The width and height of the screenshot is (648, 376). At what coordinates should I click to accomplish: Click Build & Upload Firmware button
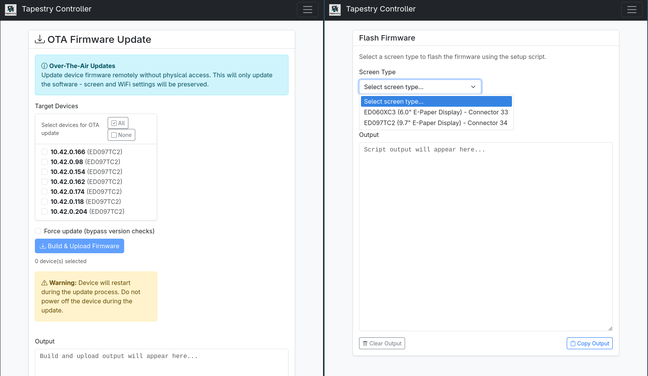click(x=79, y=246)
